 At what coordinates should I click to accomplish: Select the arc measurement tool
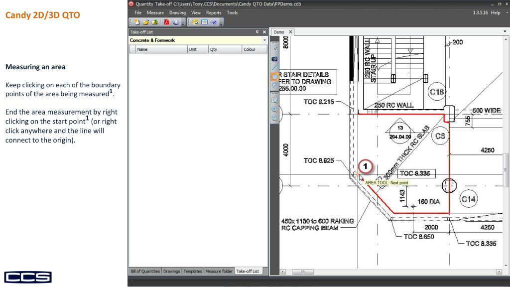[274, 85]
